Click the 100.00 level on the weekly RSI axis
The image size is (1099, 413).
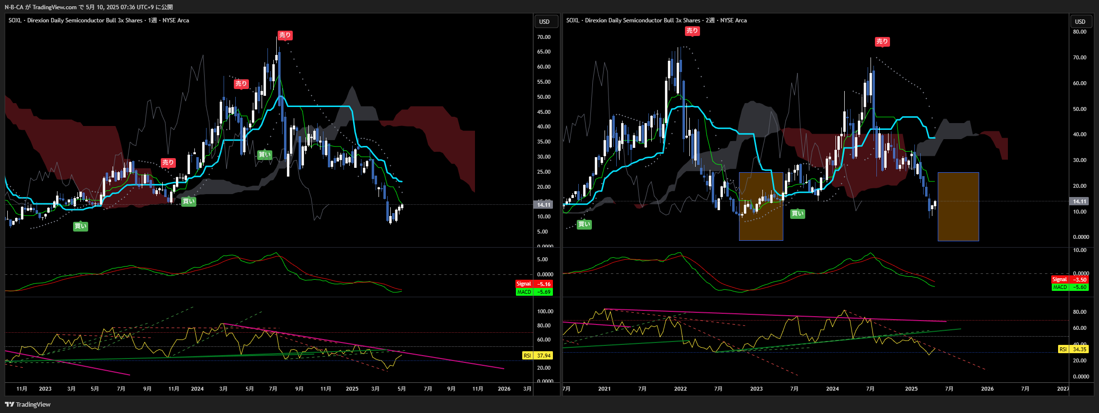pos(545,311)
